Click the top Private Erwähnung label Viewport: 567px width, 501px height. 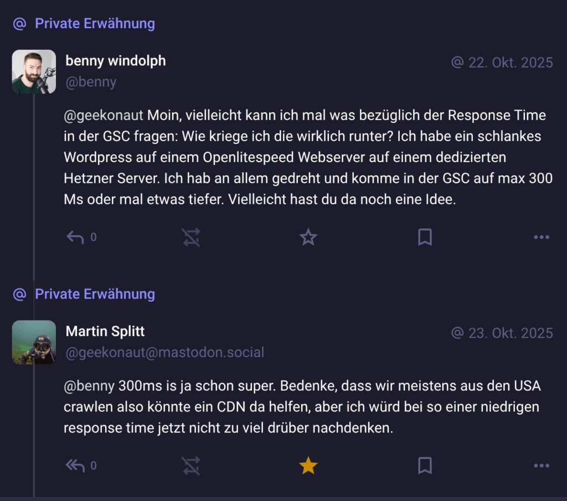pyautogui.click(x=95, y=23)
